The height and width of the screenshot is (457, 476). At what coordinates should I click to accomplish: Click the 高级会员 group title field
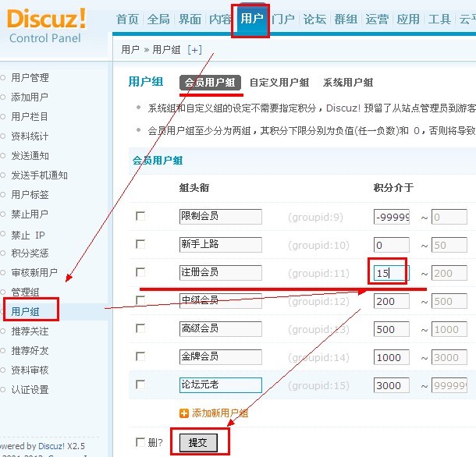[x=220, y=328]
